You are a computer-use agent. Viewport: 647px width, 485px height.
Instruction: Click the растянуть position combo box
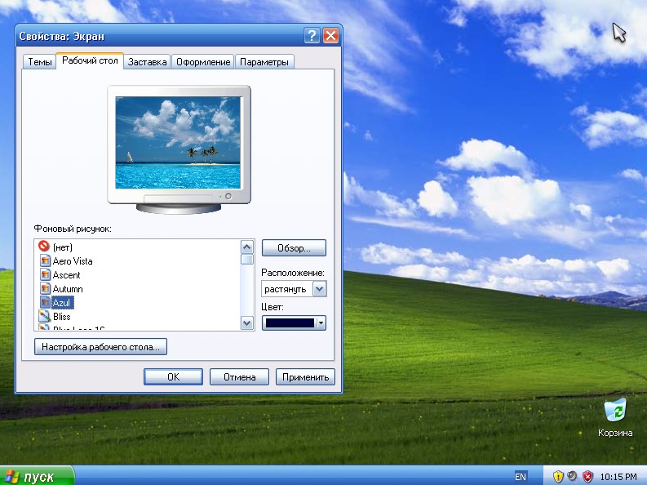coord(294,289)
